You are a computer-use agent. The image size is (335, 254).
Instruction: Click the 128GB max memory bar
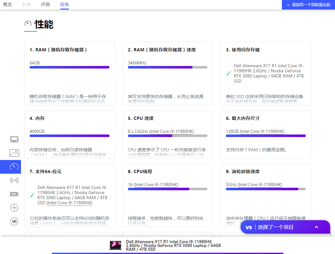pyautogui.click(x=266, y=136)
